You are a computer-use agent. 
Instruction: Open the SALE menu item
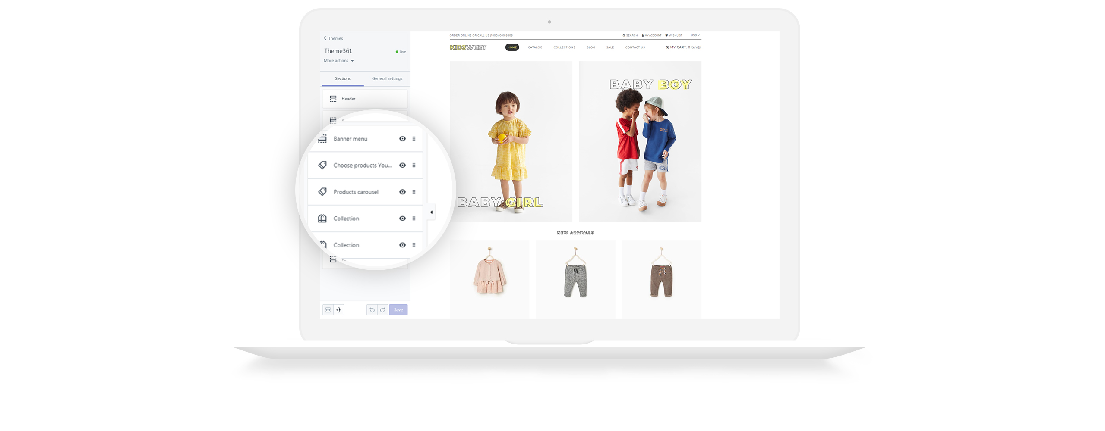[610, 47]
